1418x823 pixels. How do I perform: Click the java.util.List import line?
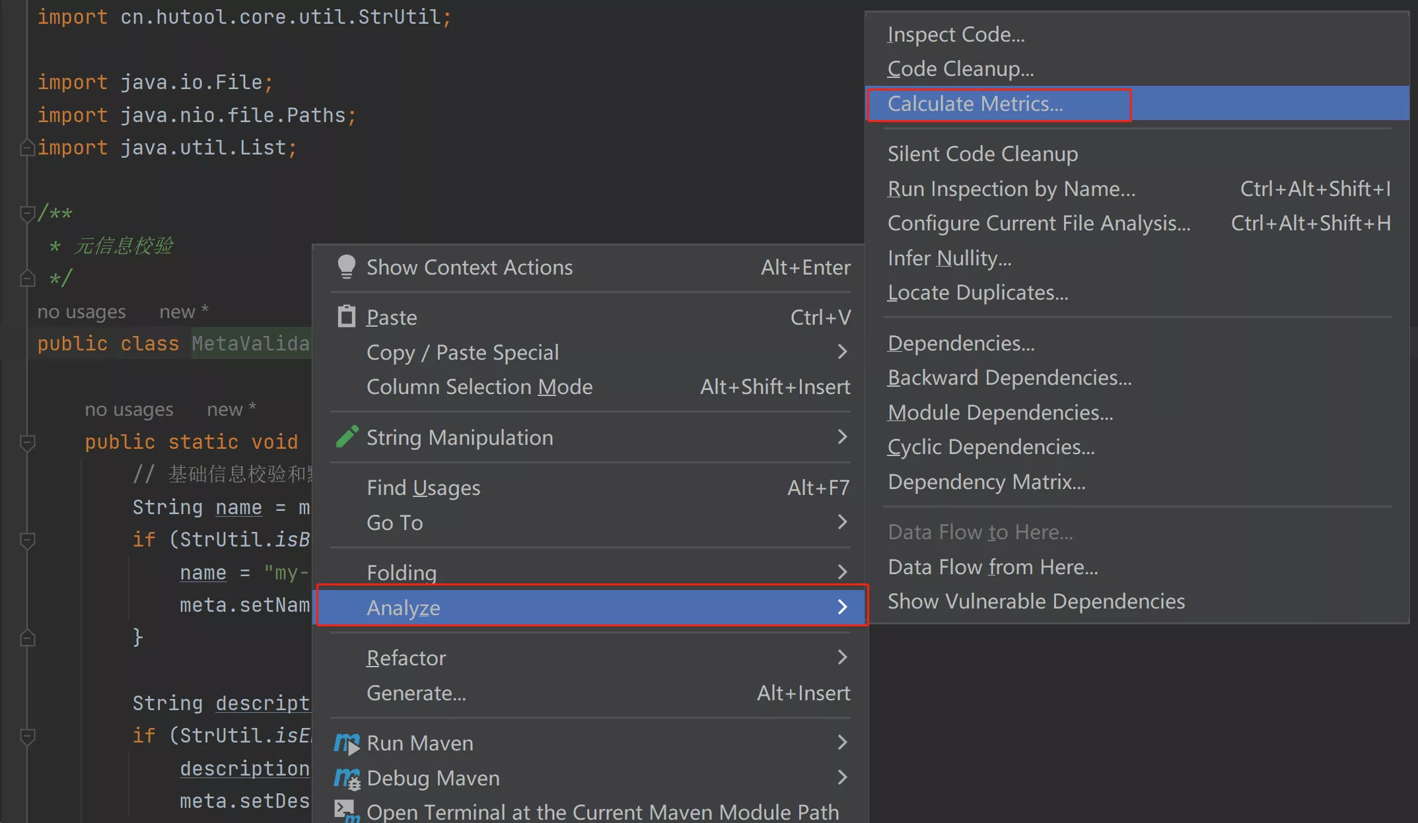tap(167, 147)
